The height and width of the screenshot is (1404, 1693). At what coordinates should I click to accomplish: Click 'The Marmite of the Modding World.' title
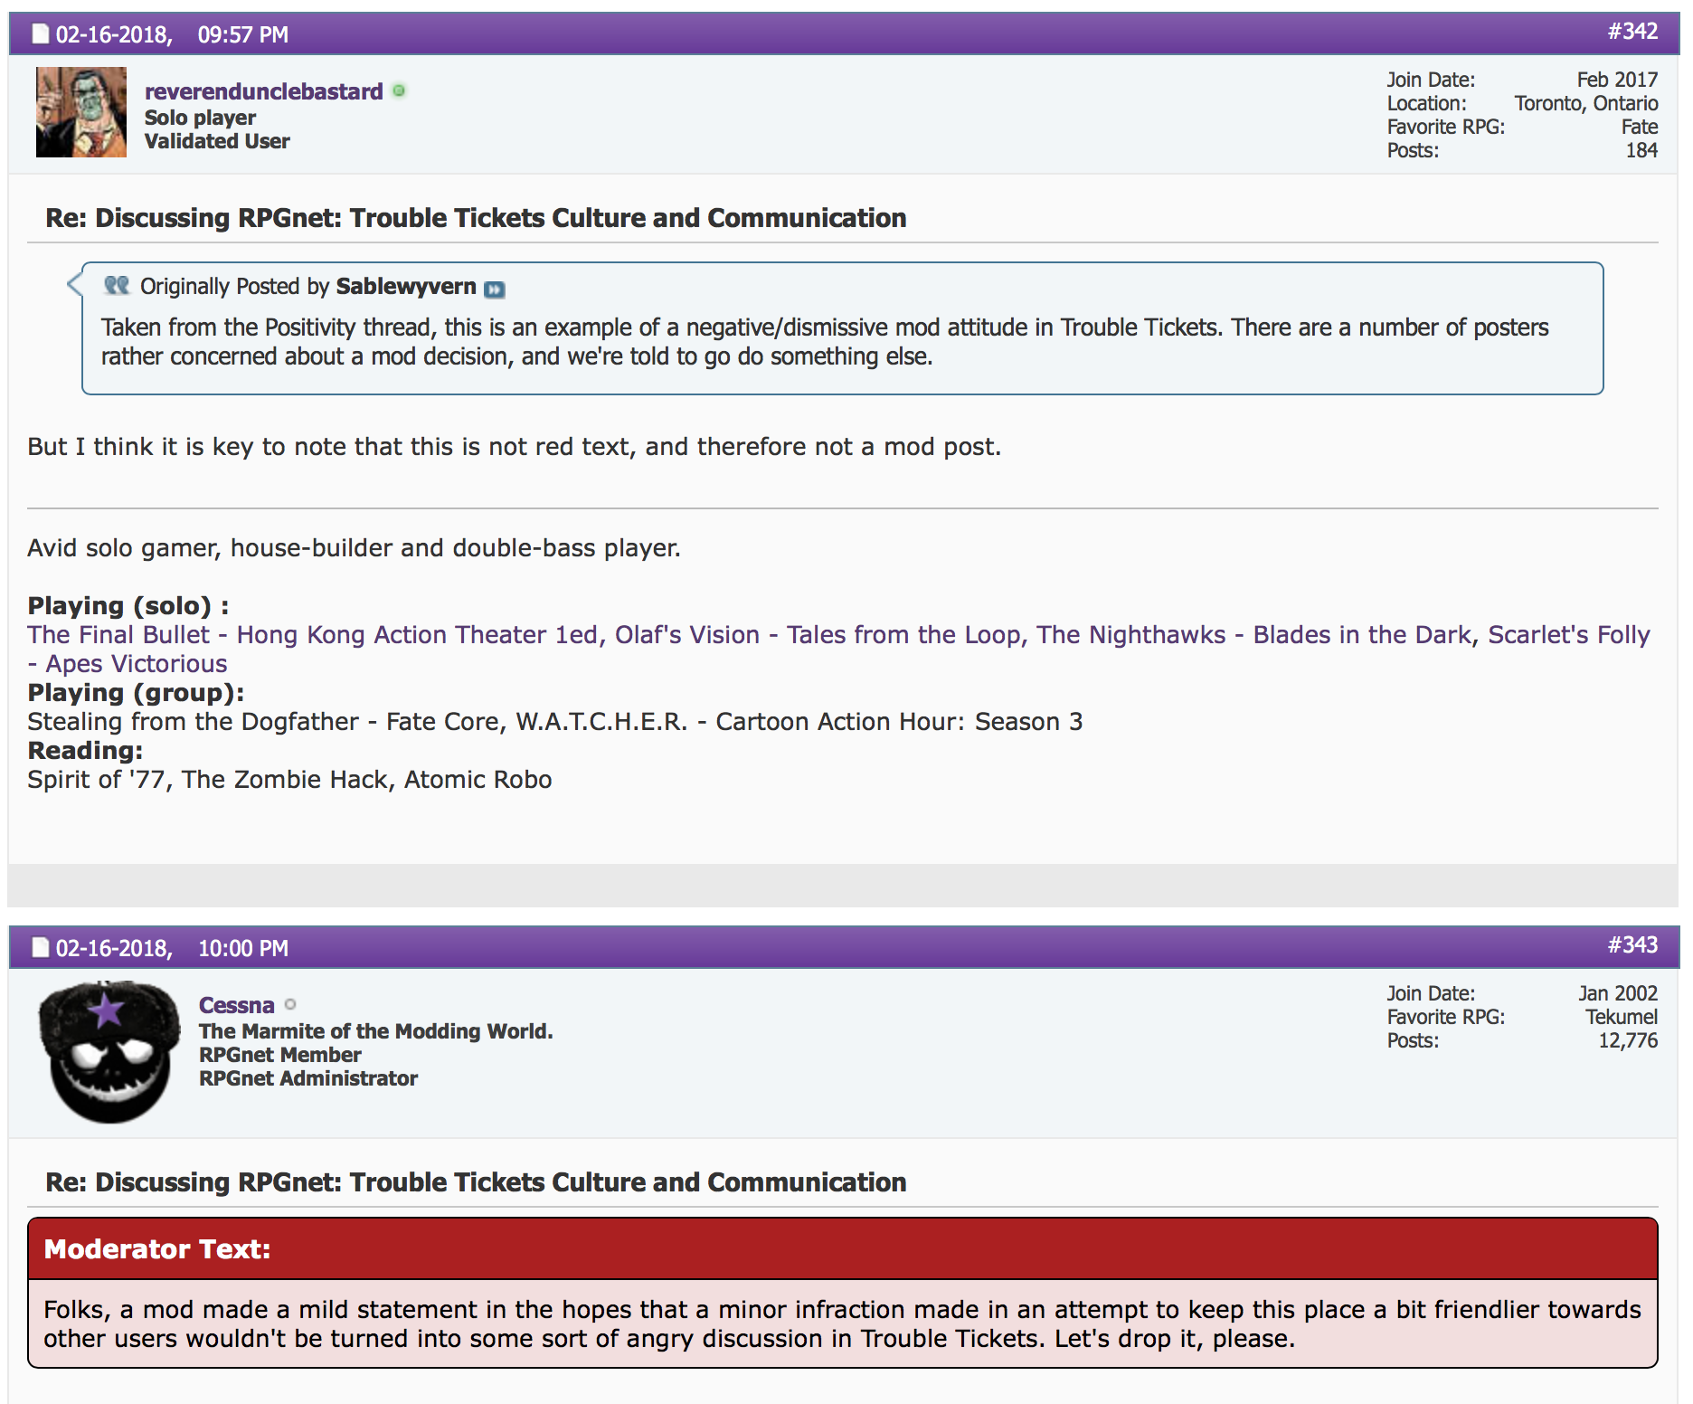pyautogui.click(x=375, y=1031)
